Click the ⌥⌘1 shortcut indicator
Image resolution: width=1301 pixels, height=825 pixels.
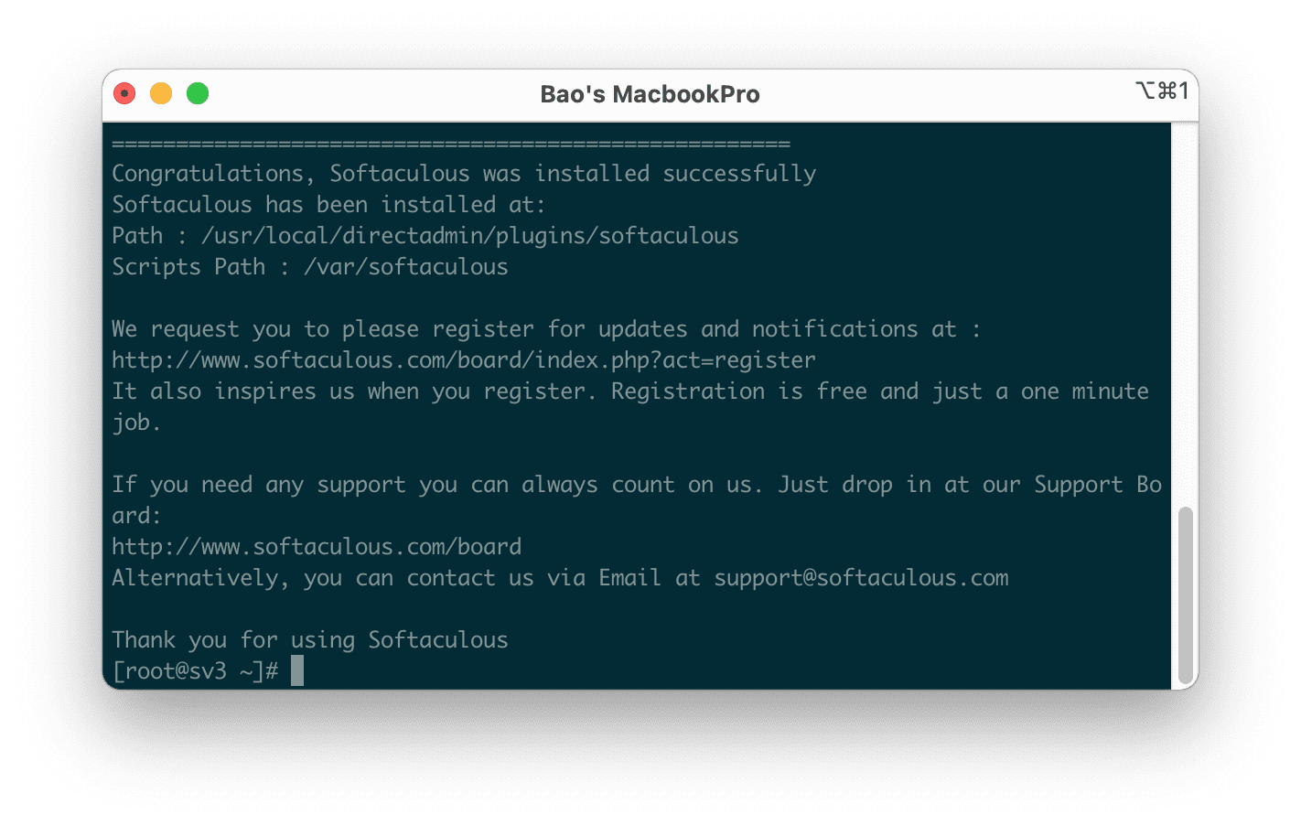pyautogui.click(x=1162, y=91)
